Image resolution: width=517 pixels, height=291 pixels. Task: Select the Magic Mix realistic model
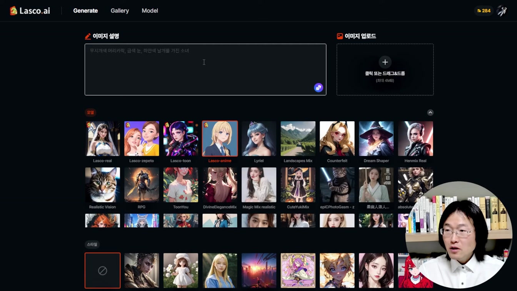click(259, 185)
